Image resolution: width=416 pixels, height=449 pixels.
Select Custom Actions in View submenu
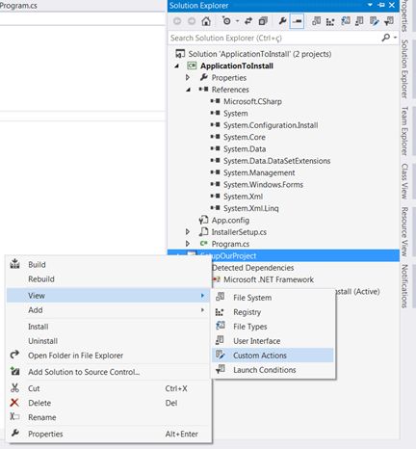(273, 356)
